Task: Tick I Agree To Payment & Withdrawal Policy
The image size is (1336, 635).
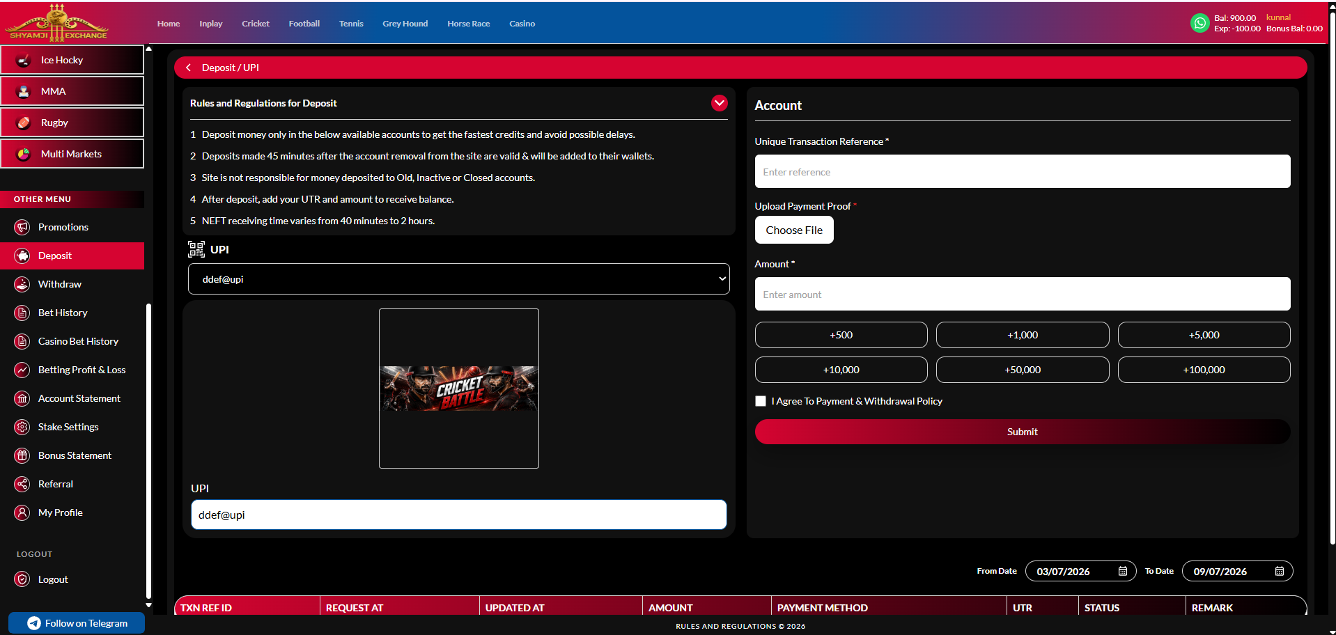Action: coord(761,401)
